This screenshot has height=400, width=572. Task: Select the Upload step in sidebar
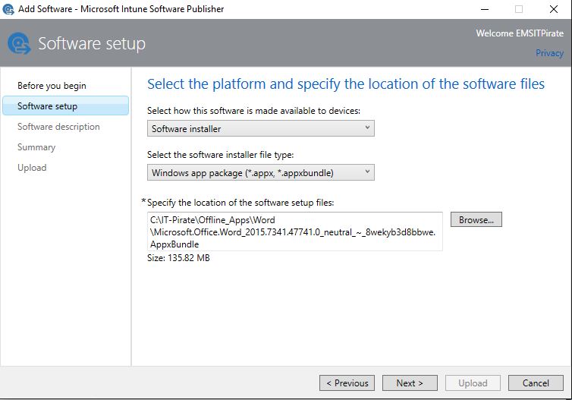[32, 168]
